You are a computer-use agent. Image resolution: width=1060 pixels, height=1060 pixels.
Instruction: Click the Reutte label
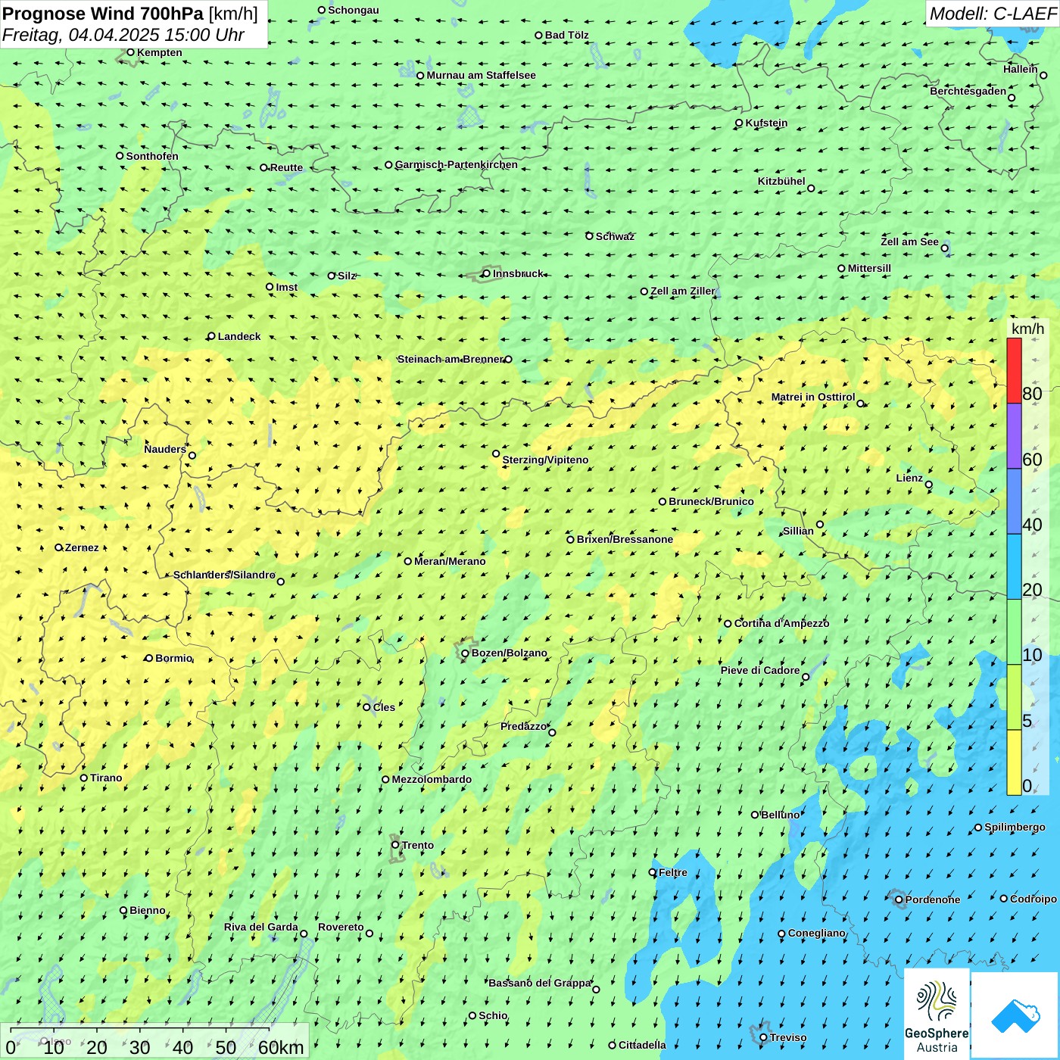click(x=286, y=167)
